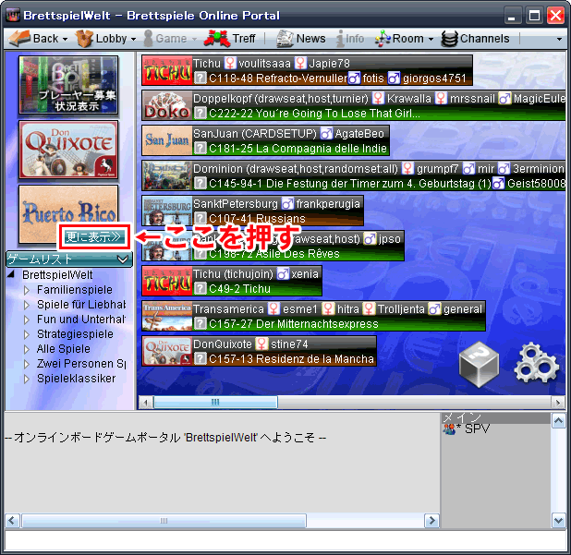Click the question mark cube icon

click(x=479, y=363)
